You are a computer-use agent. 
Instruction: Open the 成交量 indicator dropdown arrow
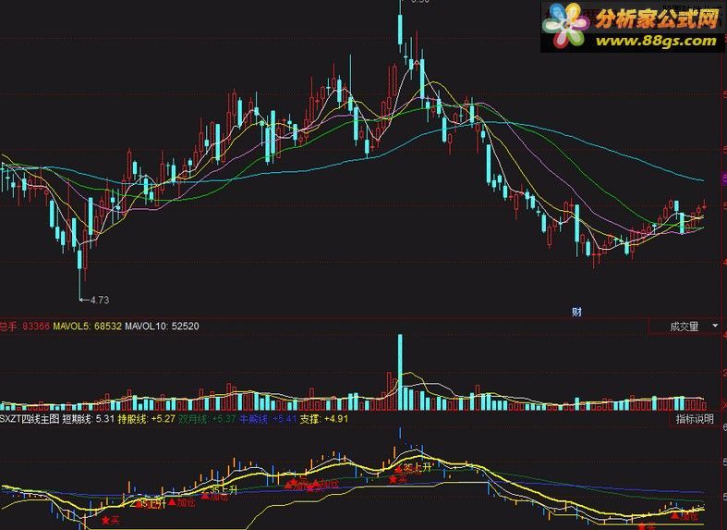pyautogui.click(x=714, y=327)
